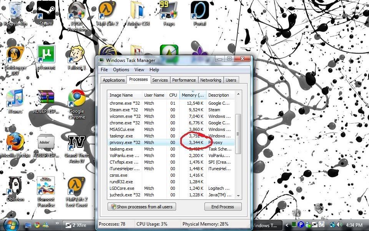This screenshot has height=231, width=369.
Task: Click the Chrome quick launch icon
Action: (37, 225)
